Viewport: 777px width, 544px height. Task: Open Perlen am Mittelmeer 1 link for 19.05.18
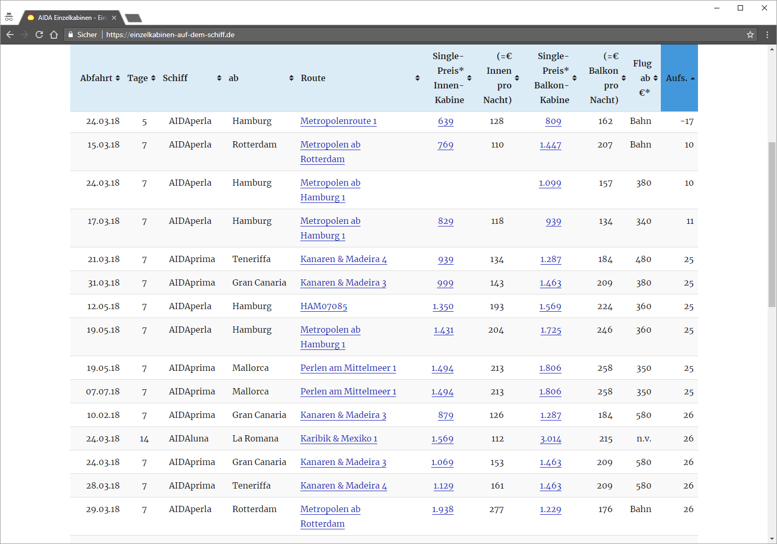348,368
